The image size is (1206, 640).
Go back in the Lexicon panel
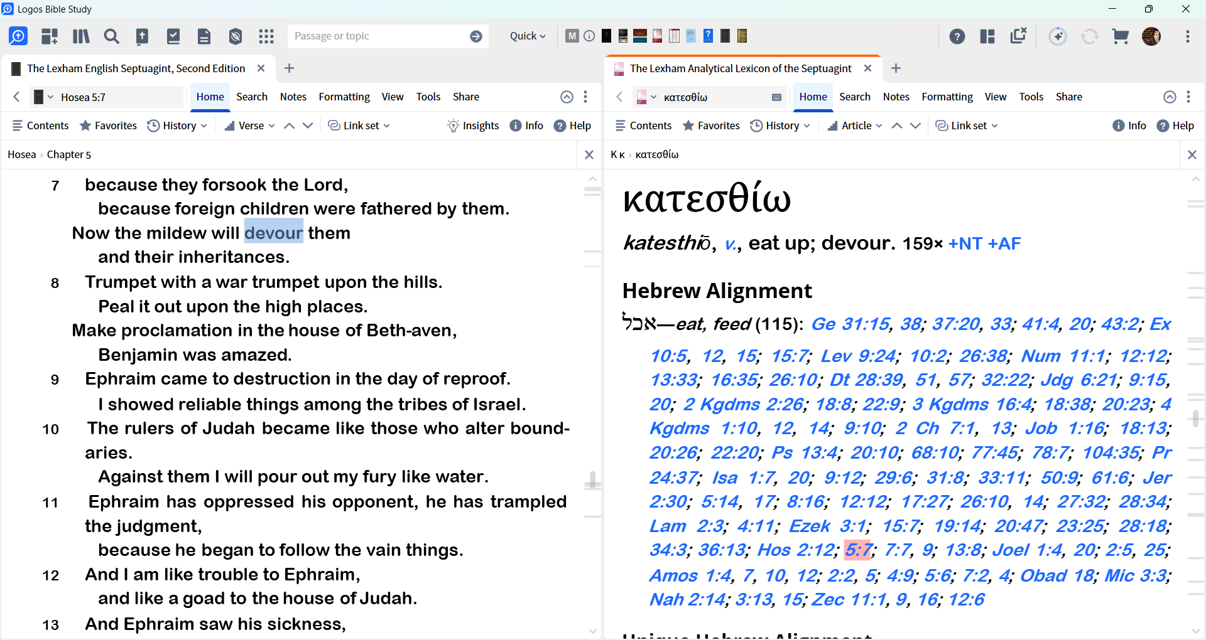619,97
